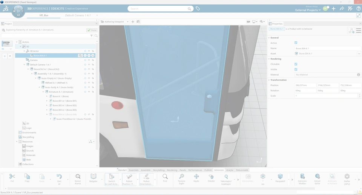Collapse the Resources node
Viewport: 362px width, 195px height.
17,142
